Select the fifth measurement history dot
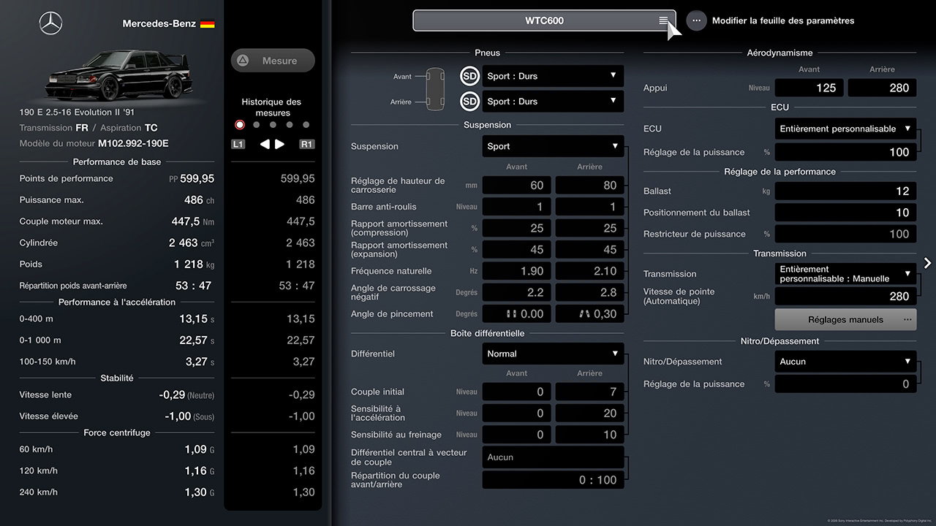936x526 pixels. pos(306,125)
